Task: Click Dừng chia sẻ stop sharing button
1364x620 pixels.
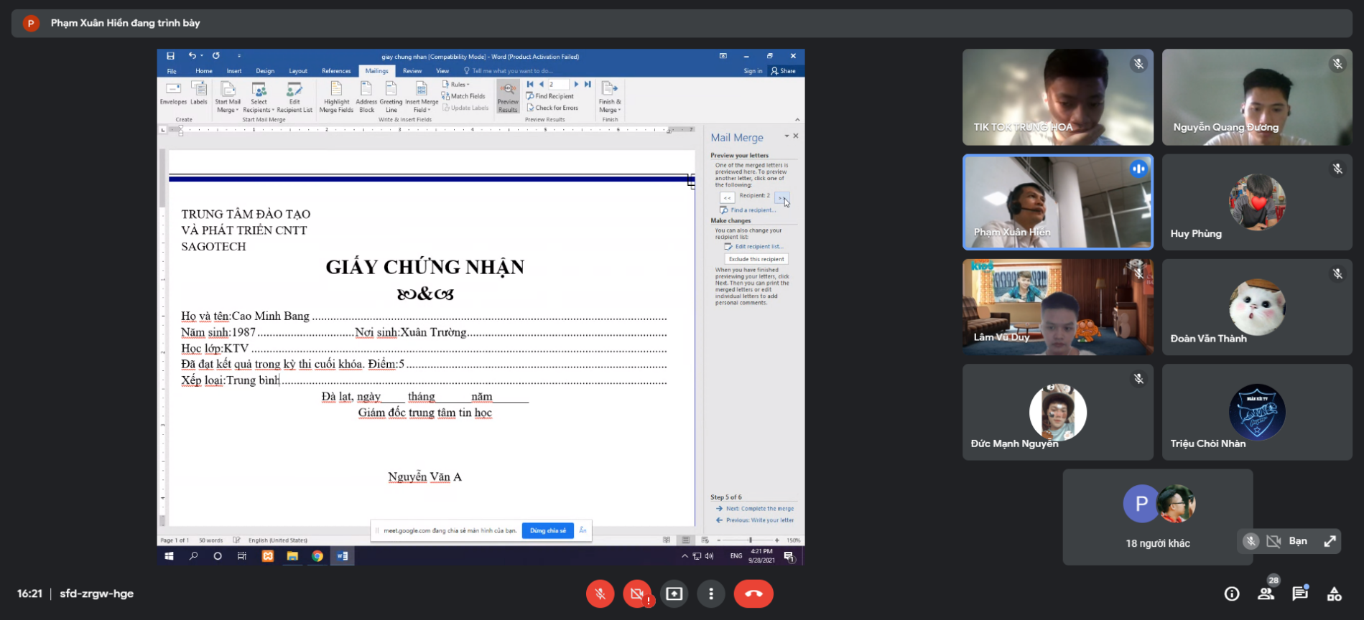Action: click(548, 530)
